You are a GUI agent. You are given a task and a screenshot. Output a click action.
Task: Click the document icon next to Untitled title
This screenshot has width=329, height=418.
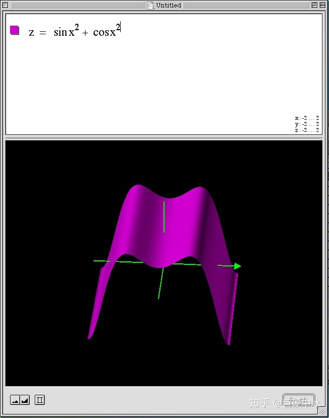point(150,5)
